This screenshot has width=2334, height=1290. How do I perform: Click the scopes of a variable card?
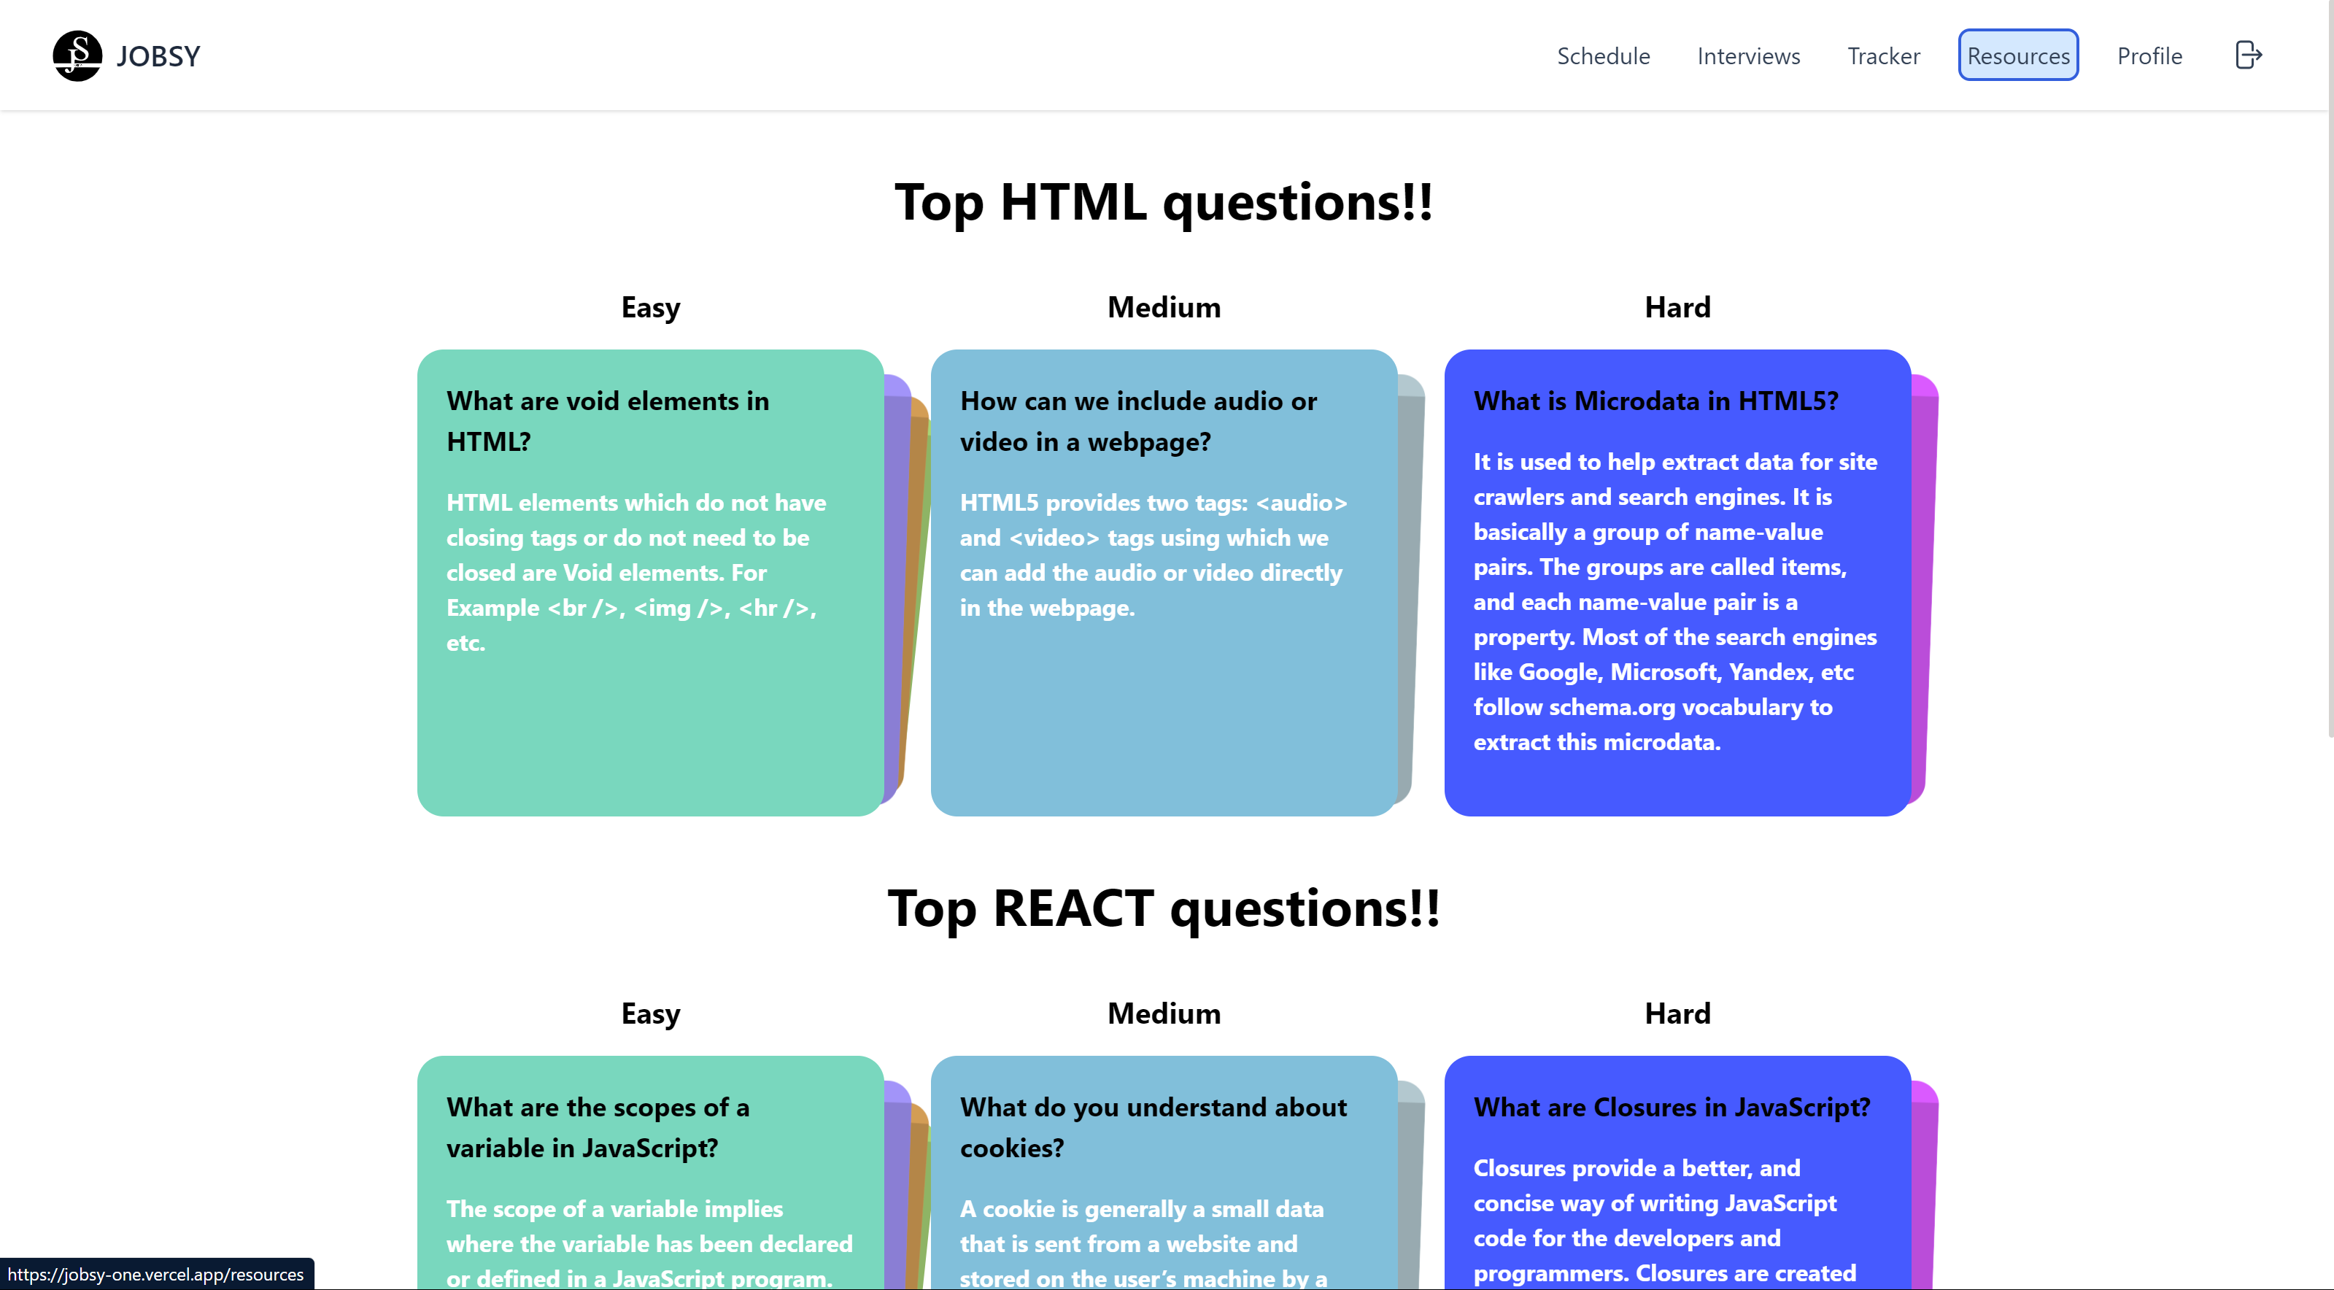pyautogui.click(x=649, y=1178)
